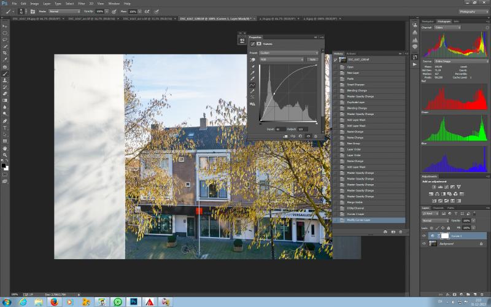Add a Levels adjustment from Adjustments panel
The image size is (491, 307).
coord(440,187)
